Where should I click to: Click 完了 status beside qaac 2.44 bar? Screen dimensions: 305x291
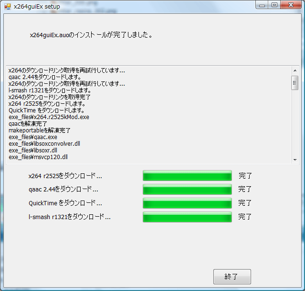pyautogui.click(x=245, y=189)
